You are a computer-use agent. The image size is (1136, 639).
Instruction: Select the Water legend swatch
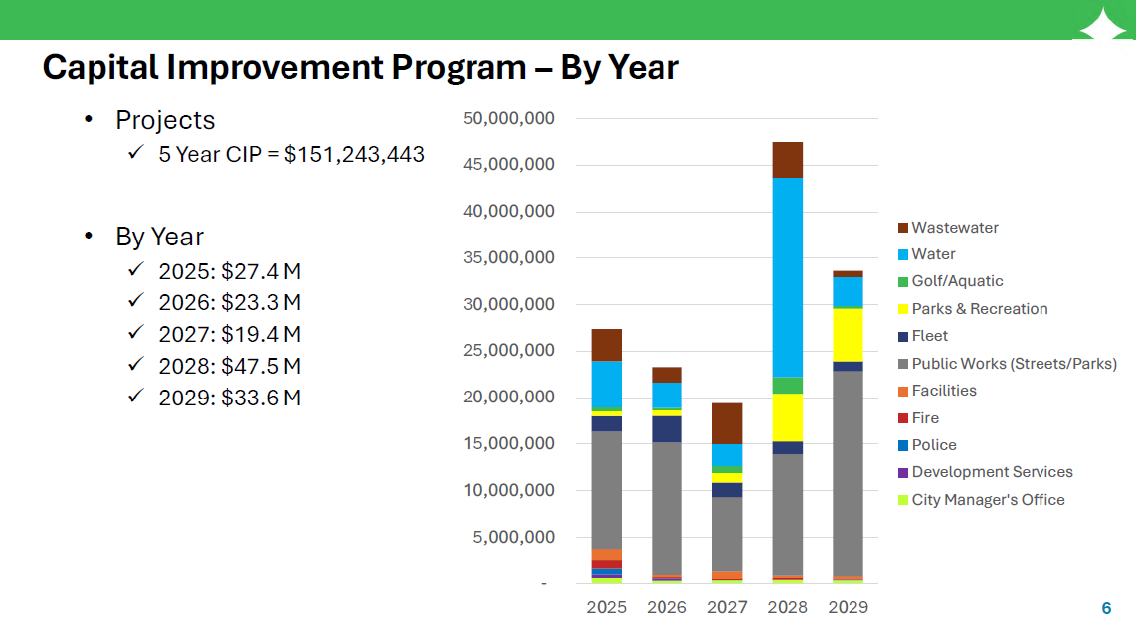click(903, 254)
